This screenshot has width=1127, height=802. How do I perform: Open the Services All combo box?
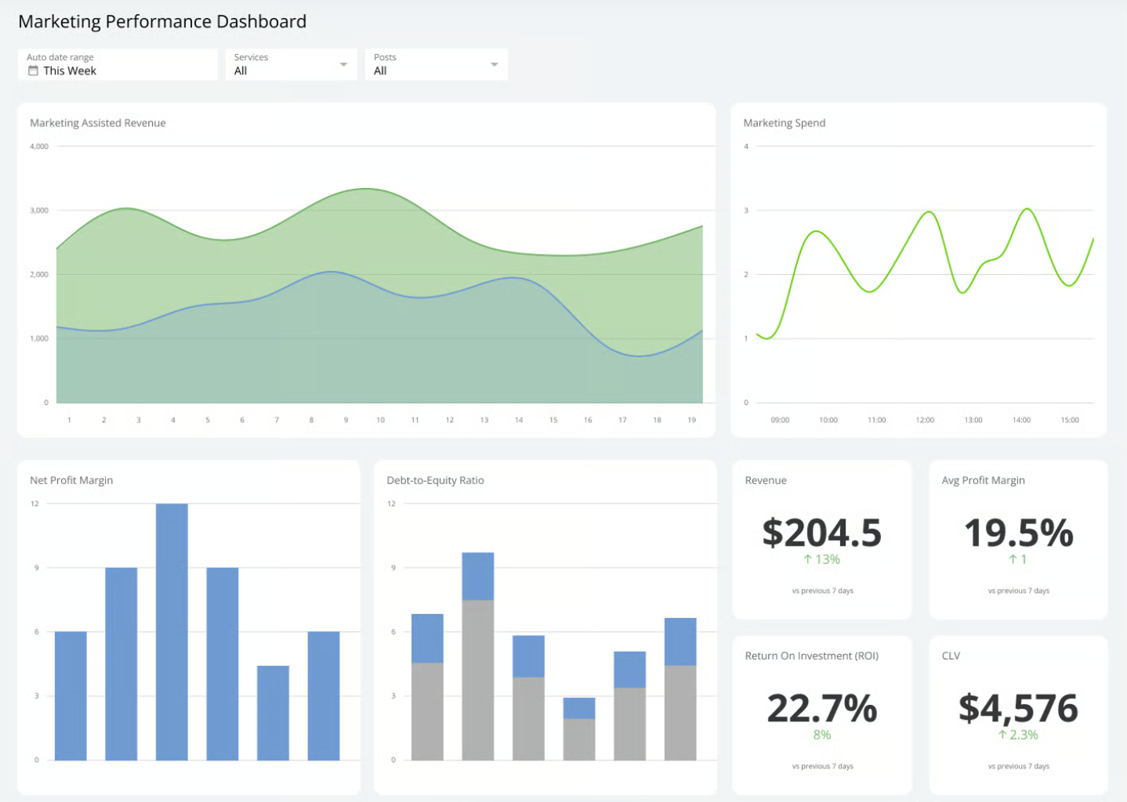pos(292,64)
